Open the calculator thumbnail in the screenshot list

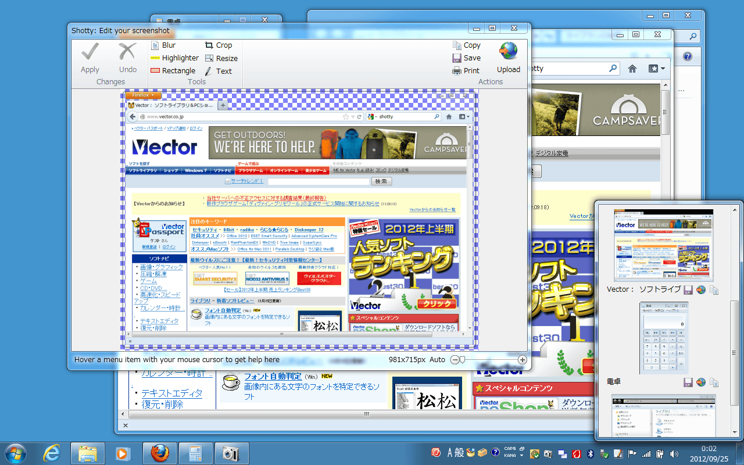(x=664, y=337)
